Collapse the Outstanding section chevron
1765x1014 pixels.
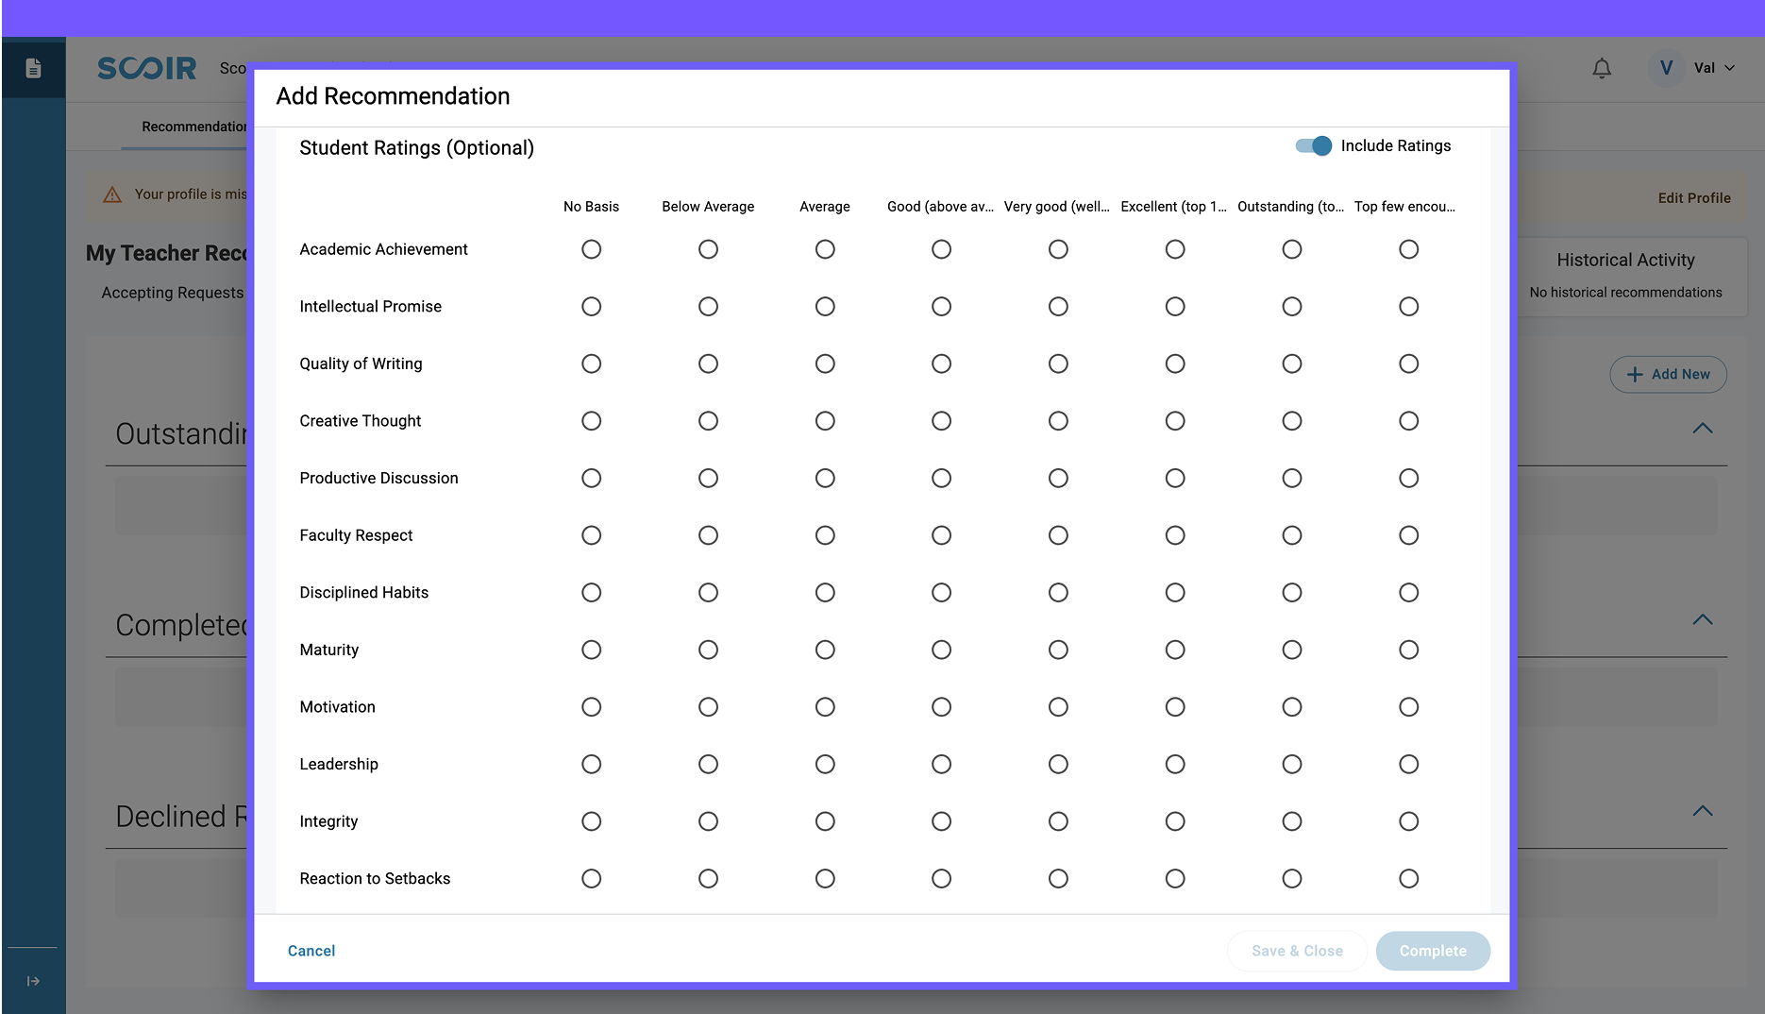coord(1703,429)
